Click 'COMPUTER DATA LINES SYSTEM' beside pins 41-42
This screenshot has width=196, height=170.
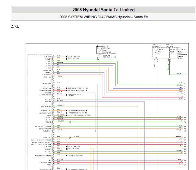click(x=74, y=148)
